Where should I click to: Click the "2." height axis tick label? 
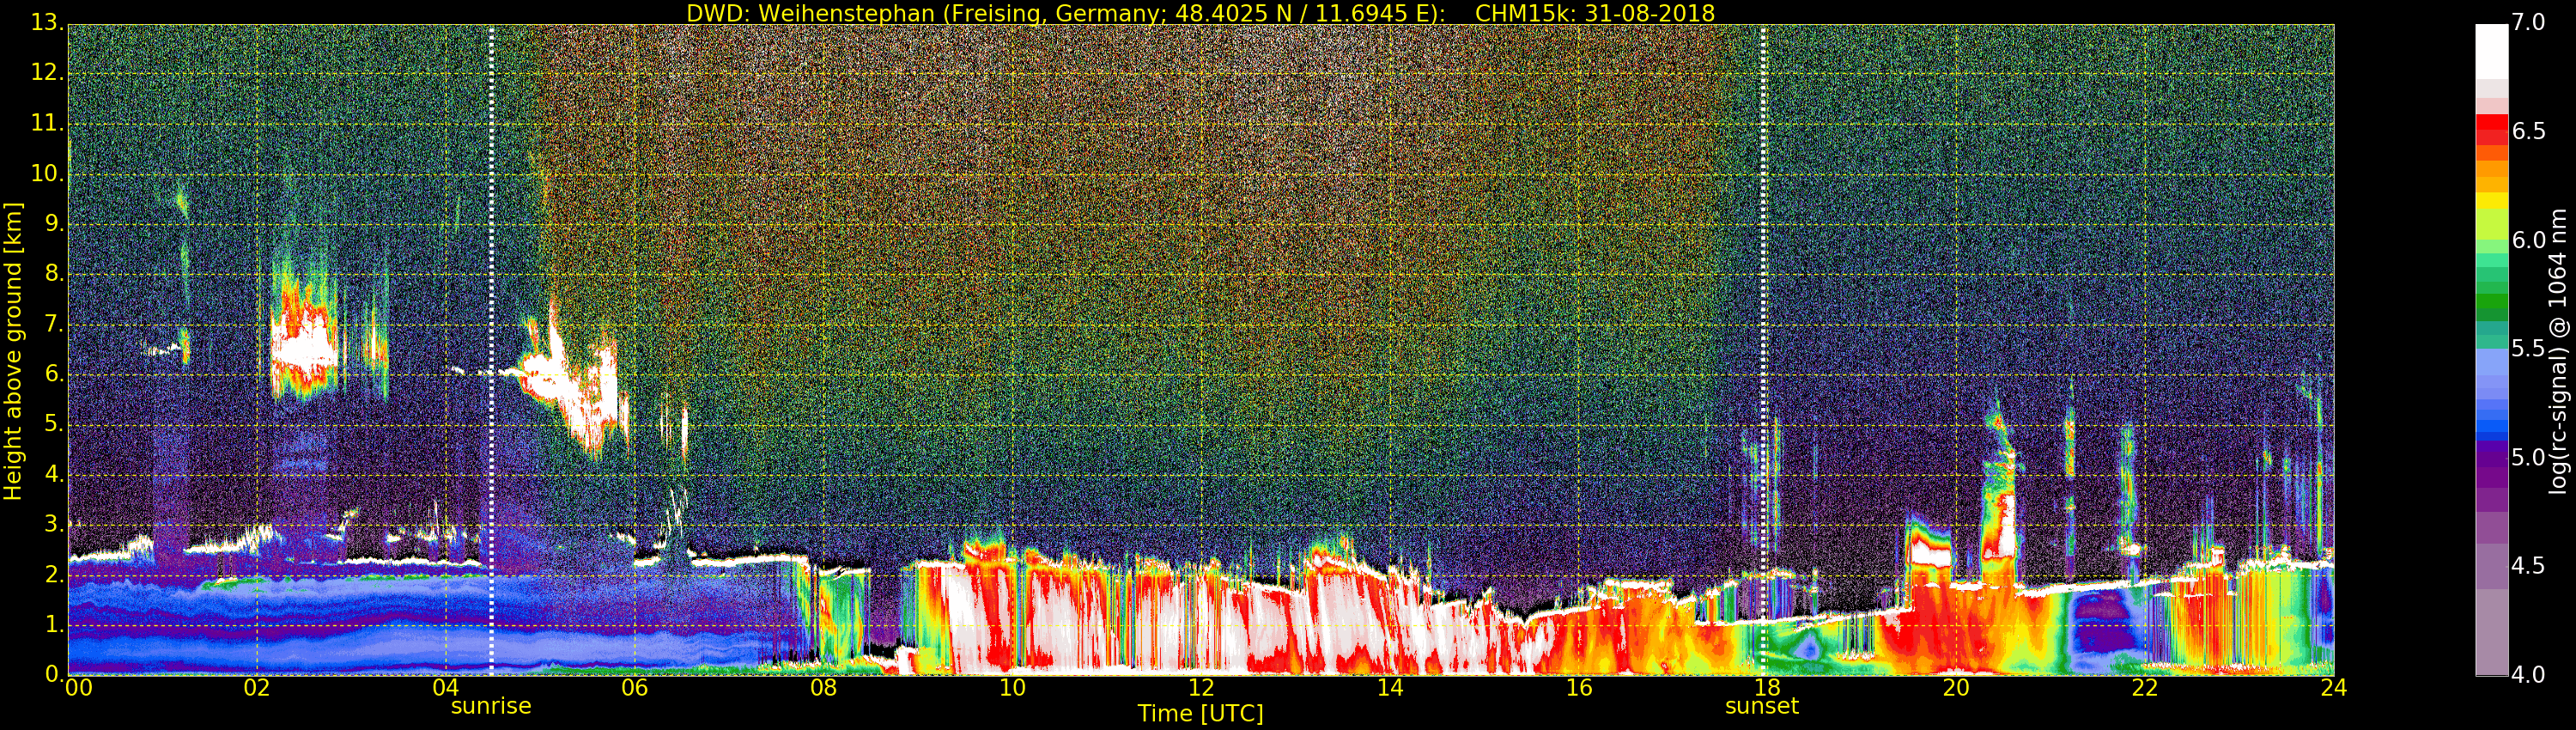[53, 574]
